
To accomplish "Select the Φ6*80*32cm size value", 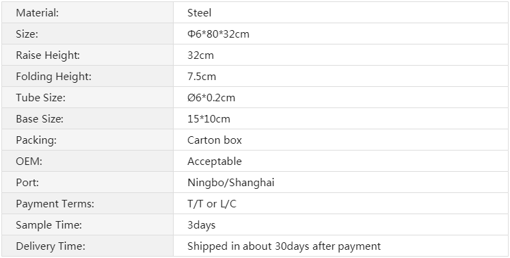I will coord(218,34).
